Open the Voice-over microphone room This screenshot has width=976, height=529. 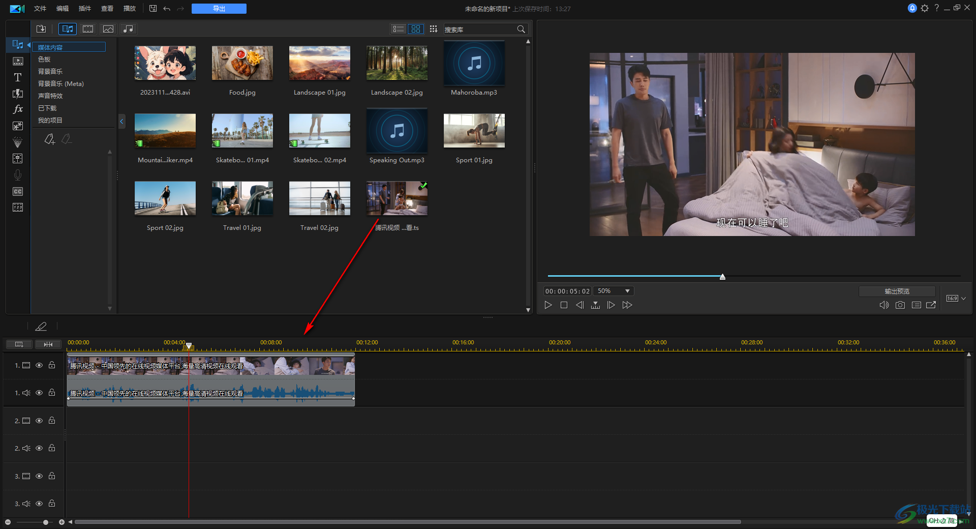18,175
